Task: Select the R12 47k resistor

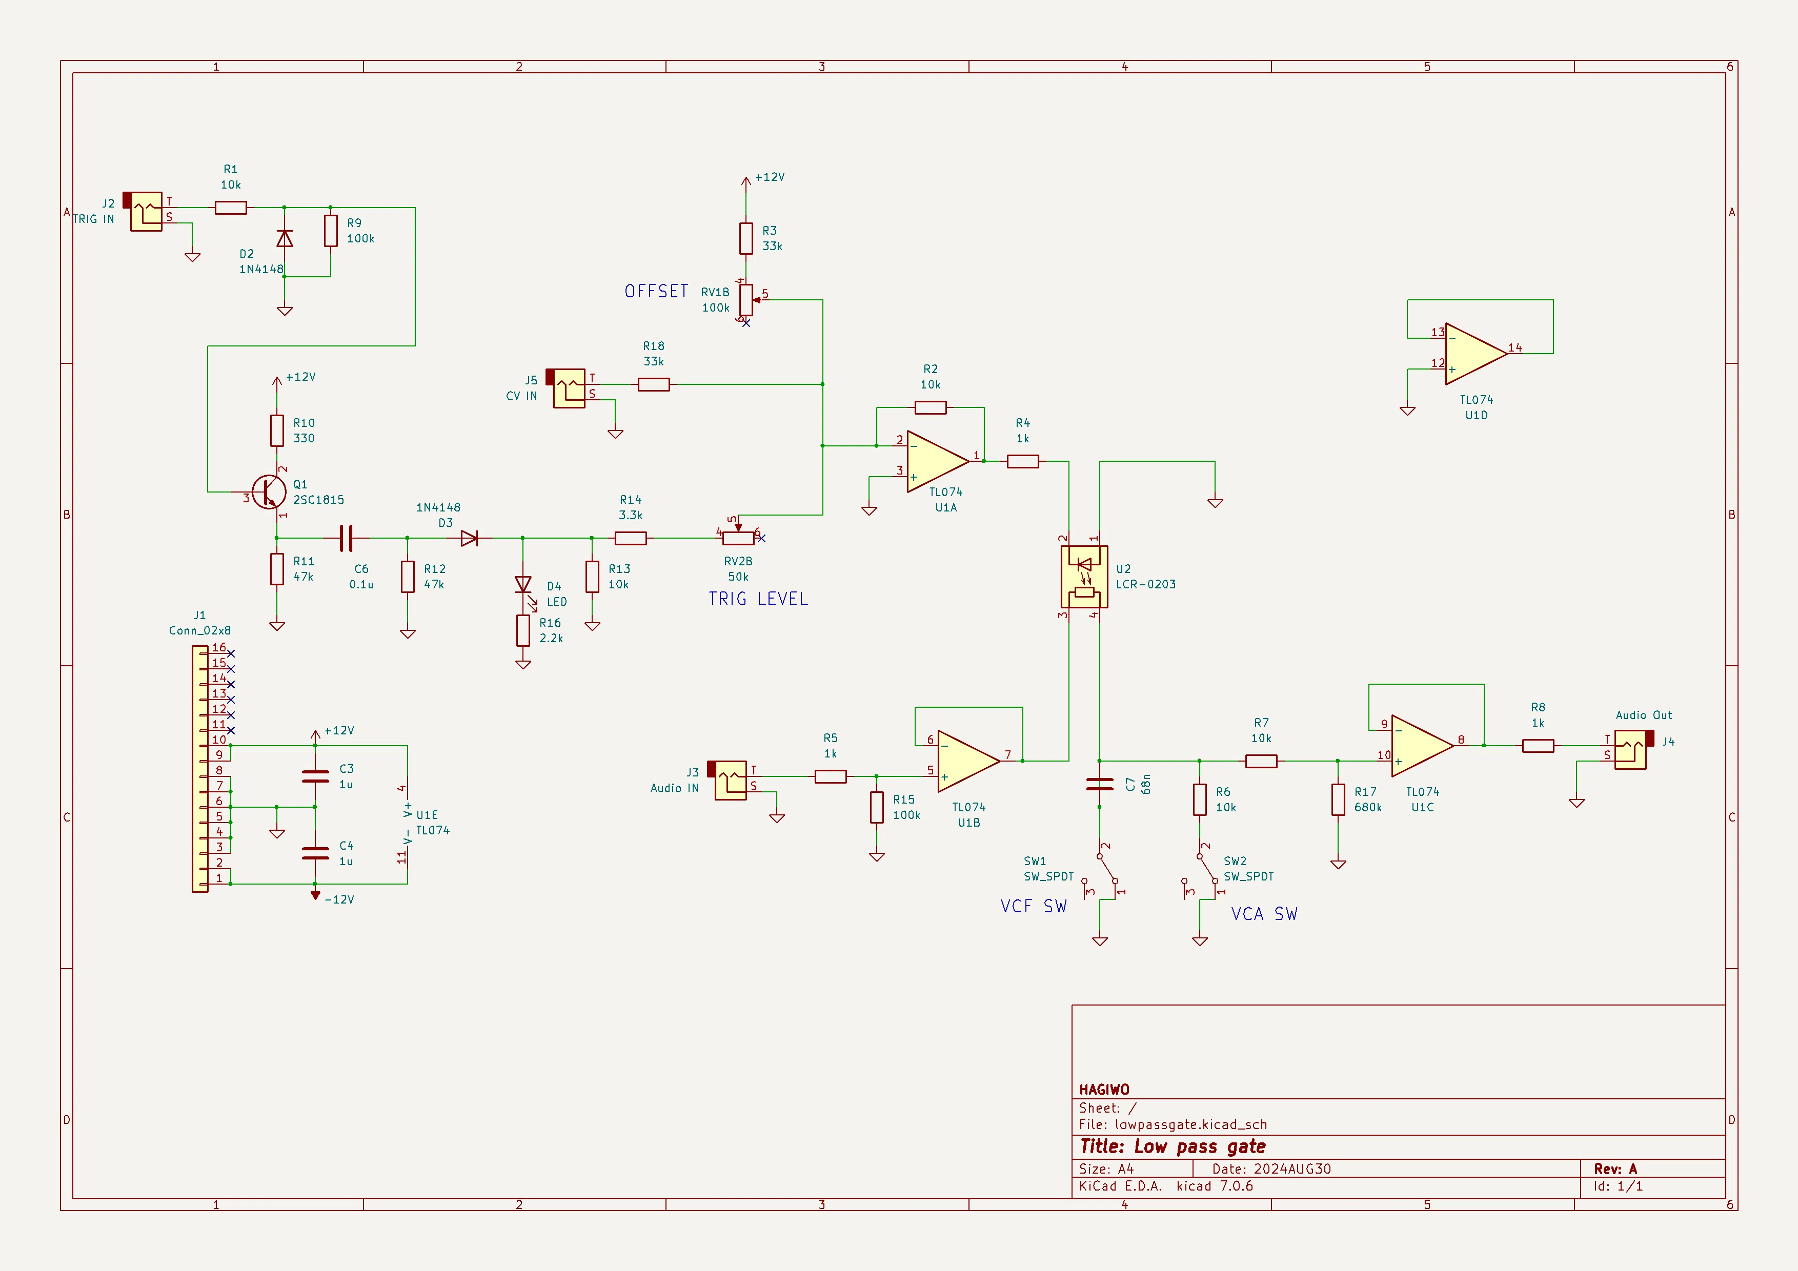Action: coord(407,577)
